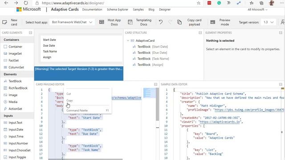285x160 pixels.
Task: Select the Media element icon
Action: (x=5, y=102)
